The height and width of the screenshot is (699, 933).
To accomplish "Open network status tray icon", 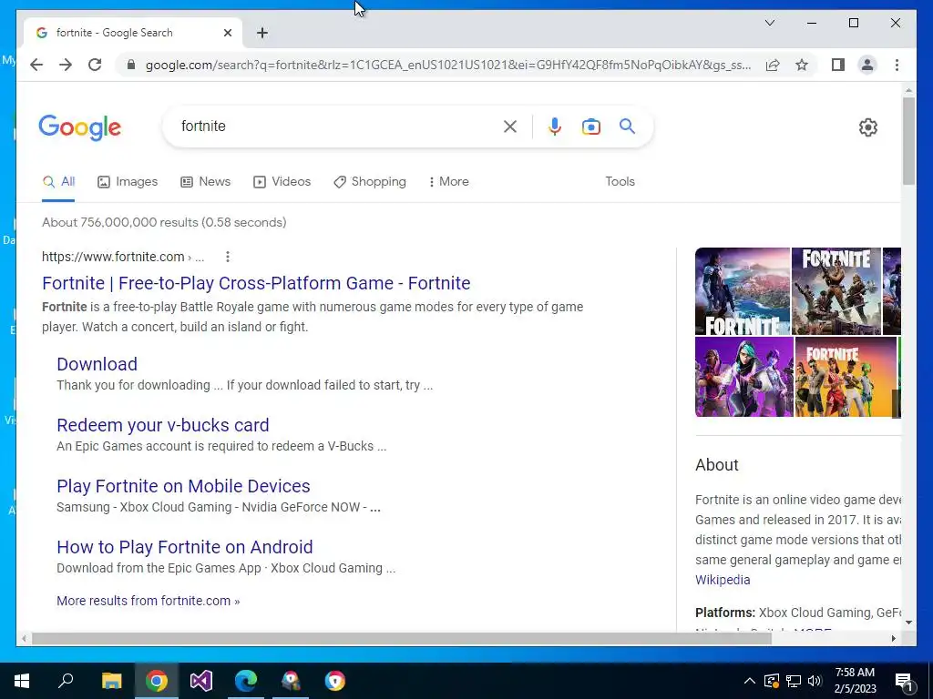I will [794, 681].
